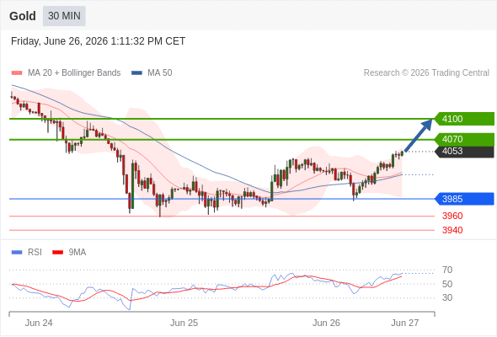
Task: Click the RSI 50 axis value
Action: [x=447, y=284]
